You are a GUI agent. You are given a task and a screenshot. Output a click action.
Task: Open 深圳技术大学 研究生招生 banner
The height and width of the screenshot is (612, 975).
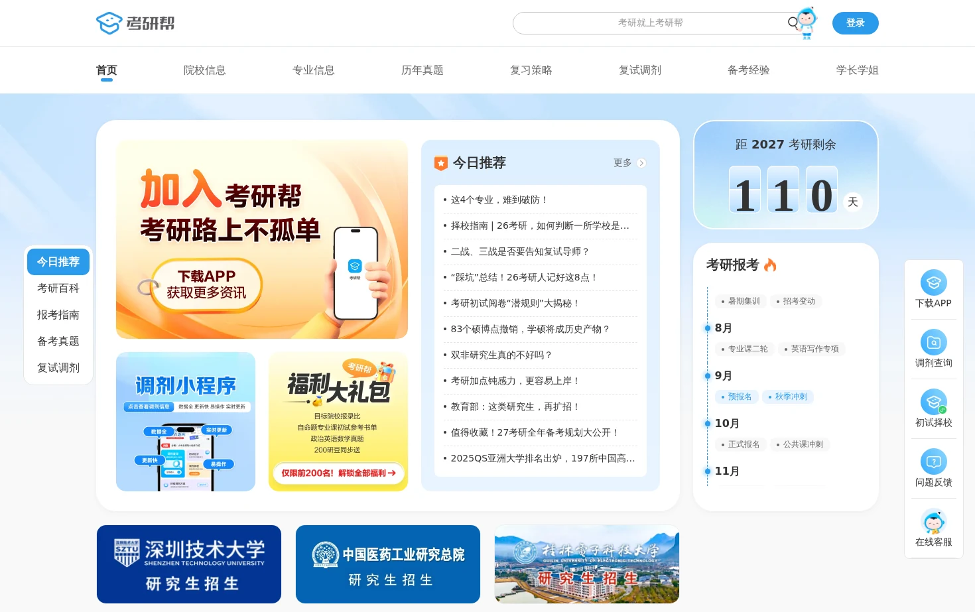click(x=189, y=564)
